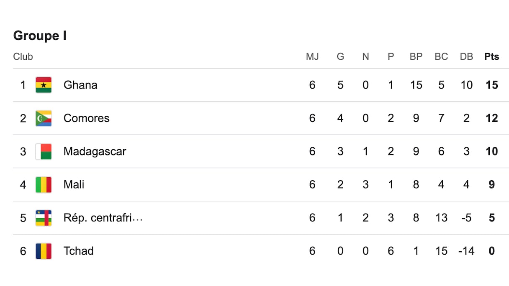Click the Pts column header

[x=492, y=56]
